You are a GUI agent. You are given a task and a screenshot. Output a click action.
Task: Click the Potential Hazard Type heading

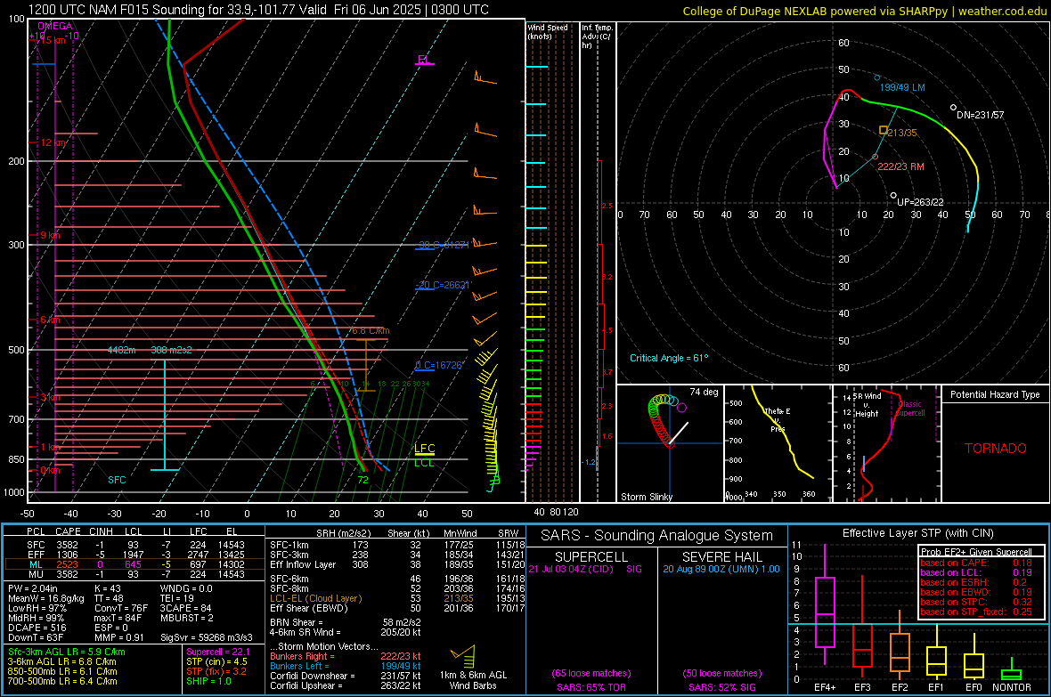click(995, 394)
